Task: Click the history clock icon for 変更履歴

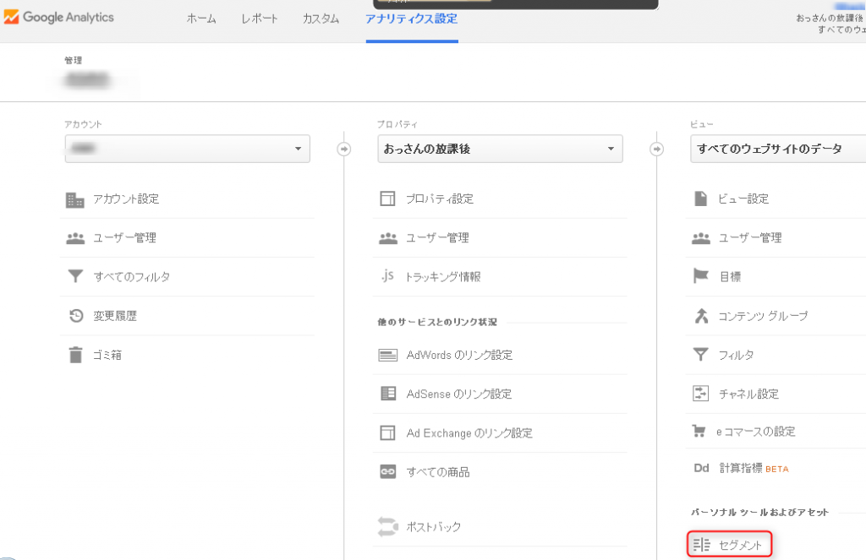Action: click(75, 316)
